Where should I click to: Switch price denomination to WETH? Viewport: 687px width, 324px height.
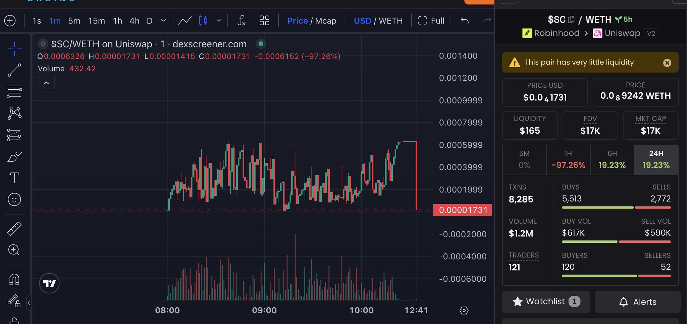point(390,21)
